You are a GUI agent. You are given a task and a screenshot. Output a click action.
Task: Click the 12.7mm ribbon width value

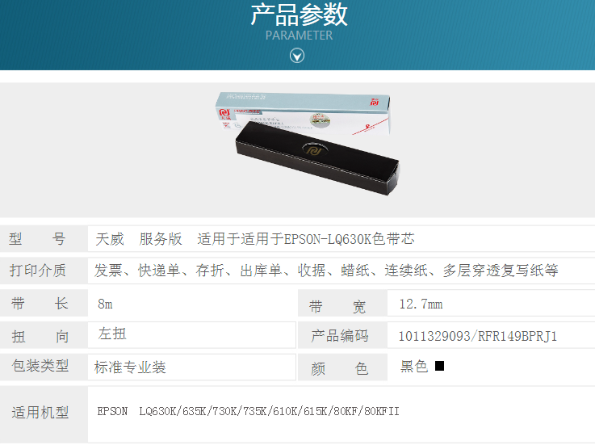421,304
